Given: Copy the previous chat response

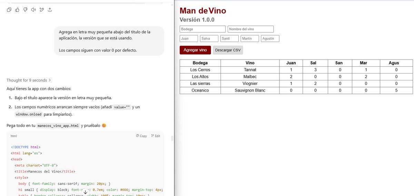Looking at the screenshot, I should tap(9, 10).
